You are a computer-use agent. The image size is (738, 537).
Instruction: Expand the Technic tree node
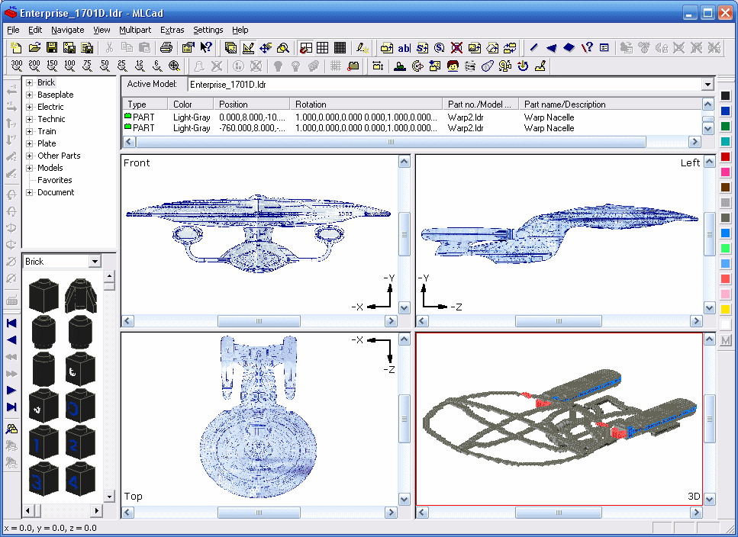[x=29, y=119]
